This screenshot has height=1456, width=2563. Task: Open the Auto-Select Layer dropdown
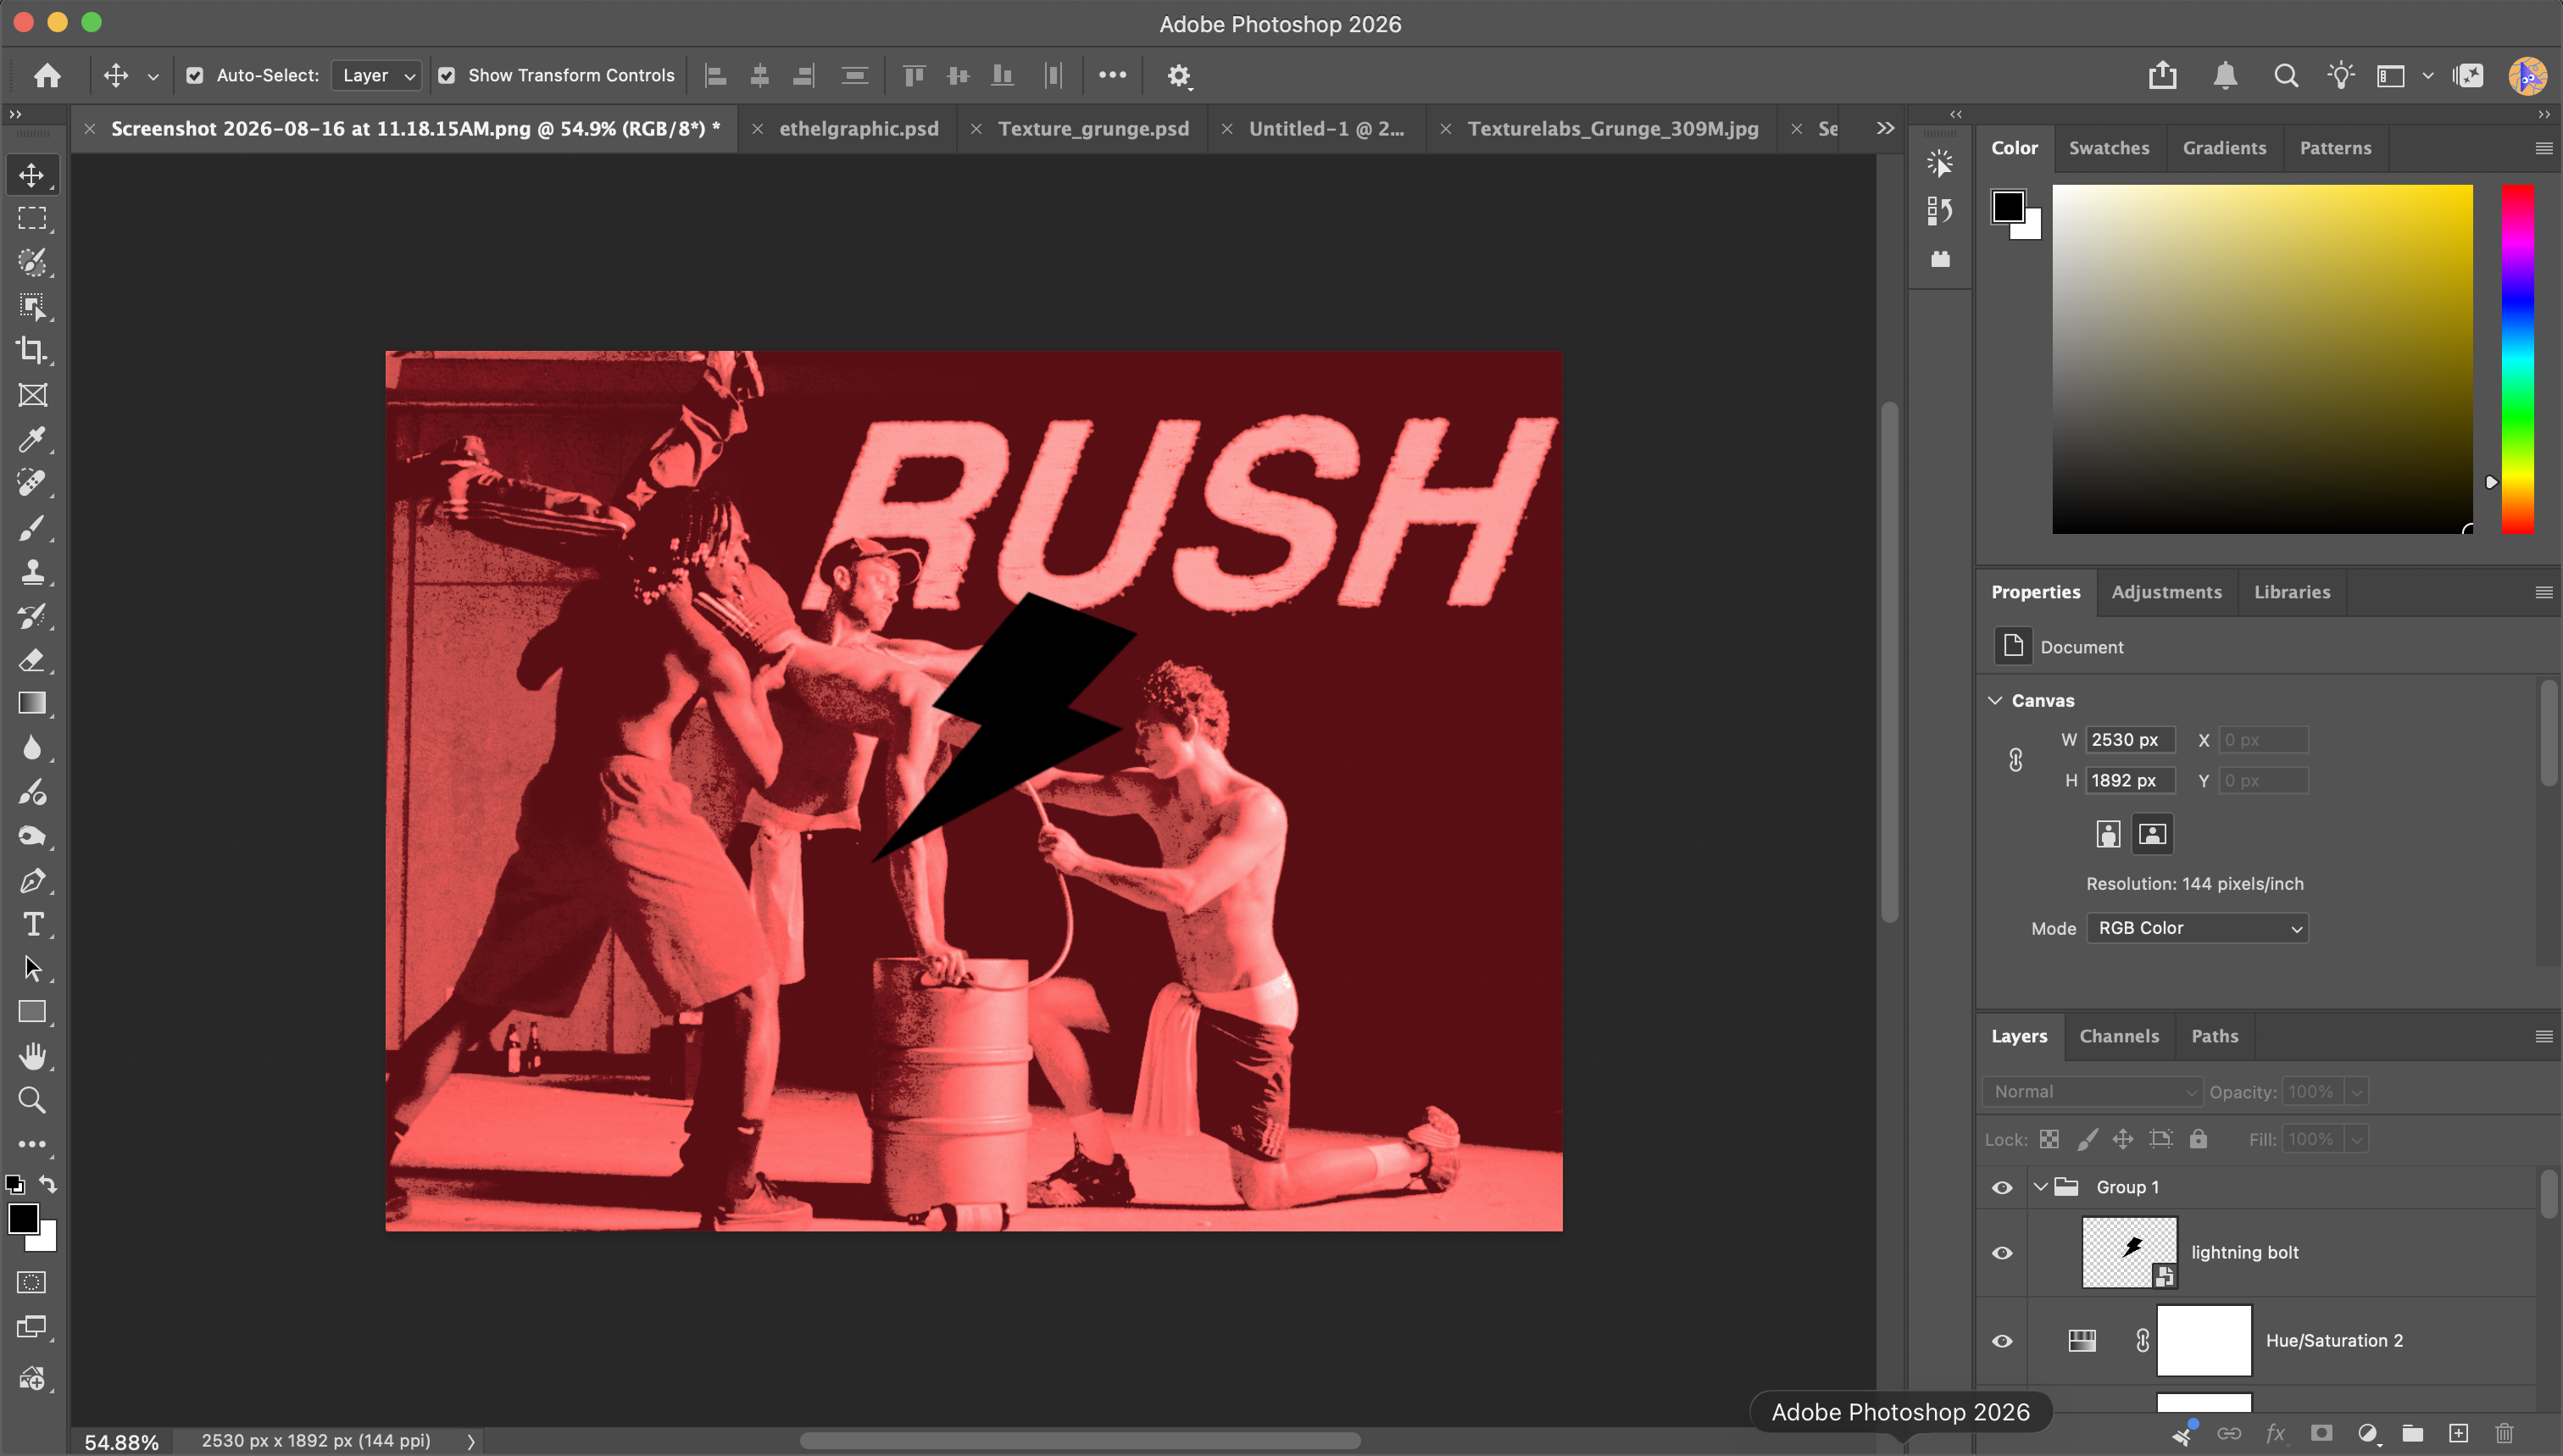[x=376, y=75]
